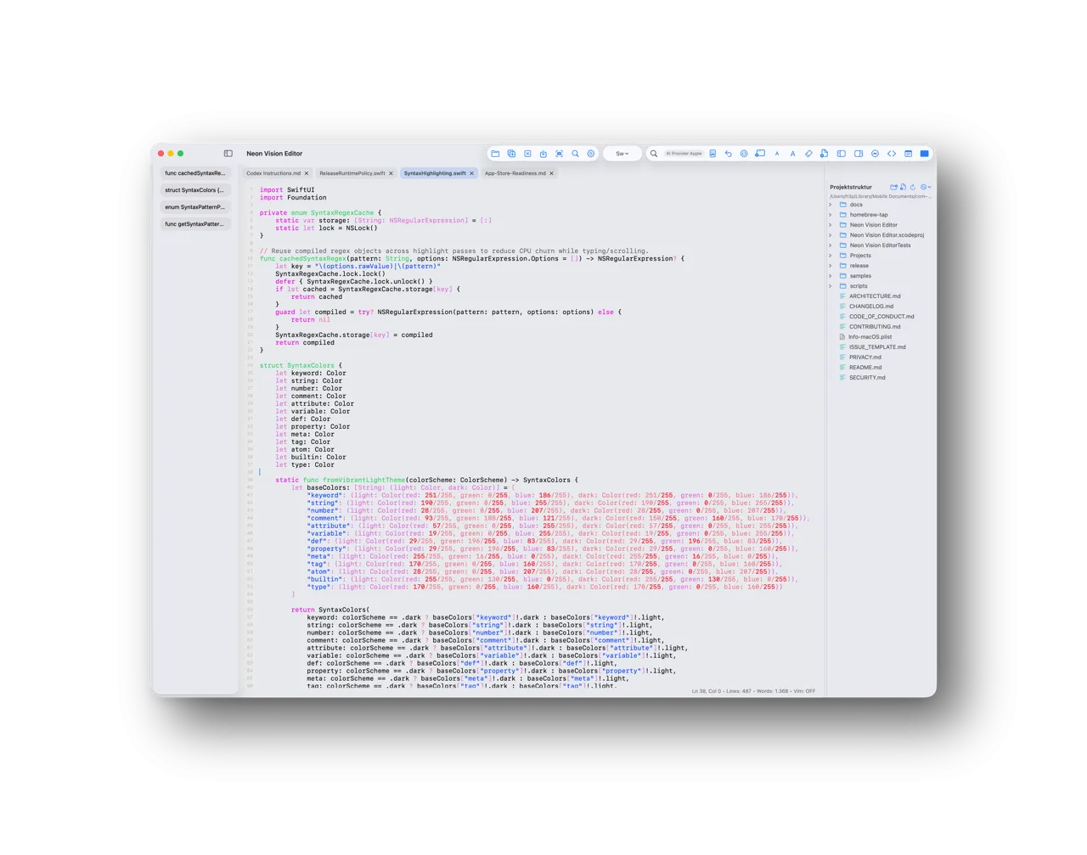1087x855 pixels.
Task: Toggle the right panel layout toolbar icon
Action: 859,154
